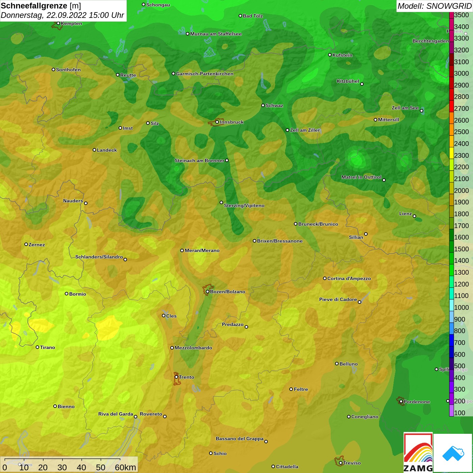Click the 'Sillian' label
The width and height of the screenshot is (473, 473).
356,237
